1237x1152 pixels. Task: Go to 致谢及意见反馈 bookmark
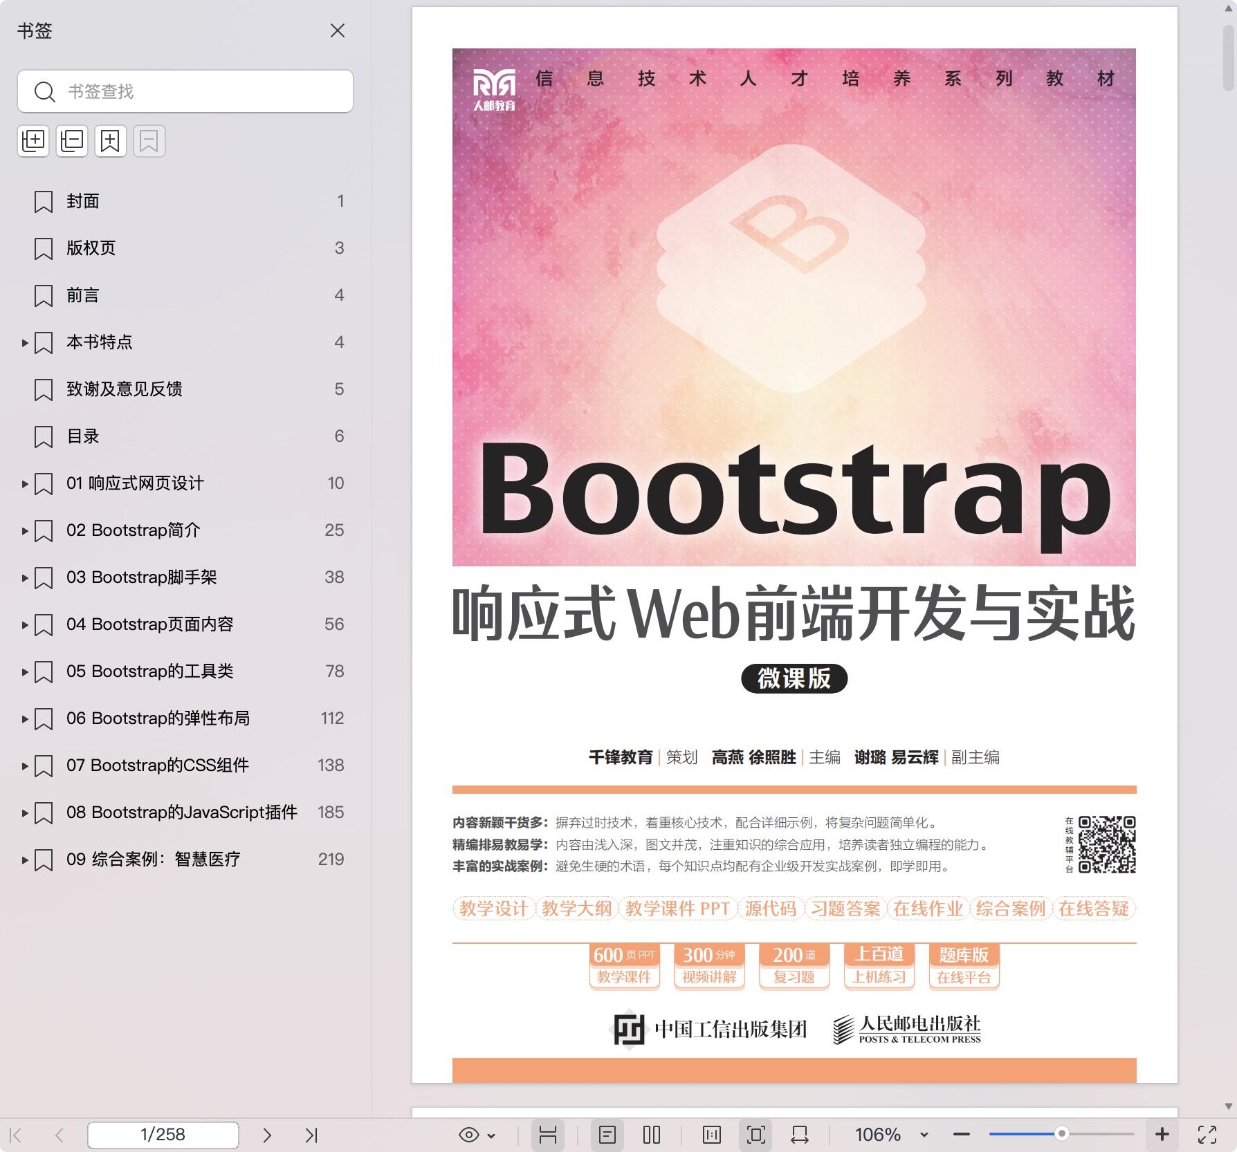point(125,389)
